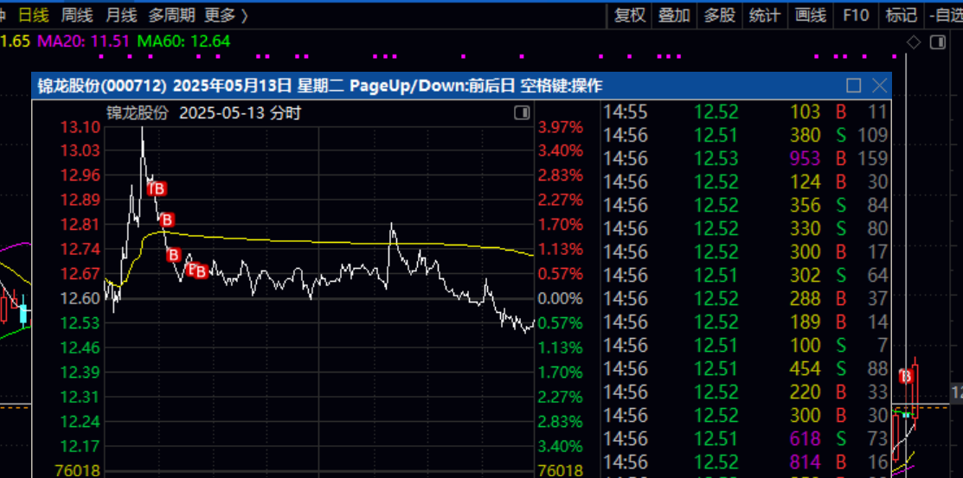Click the popup title 锦龙股份(000712)
This screenshot has width=963, height=478.
103,86
